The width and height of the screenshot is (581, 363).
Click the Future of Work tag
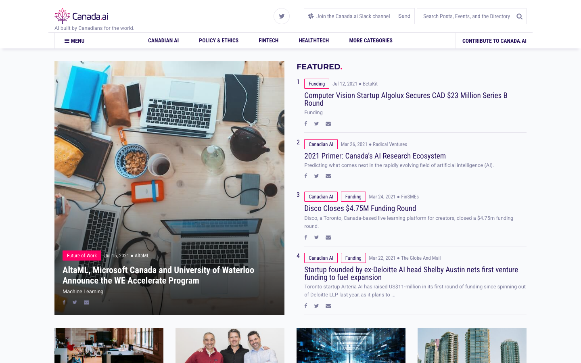coord(82,256)
